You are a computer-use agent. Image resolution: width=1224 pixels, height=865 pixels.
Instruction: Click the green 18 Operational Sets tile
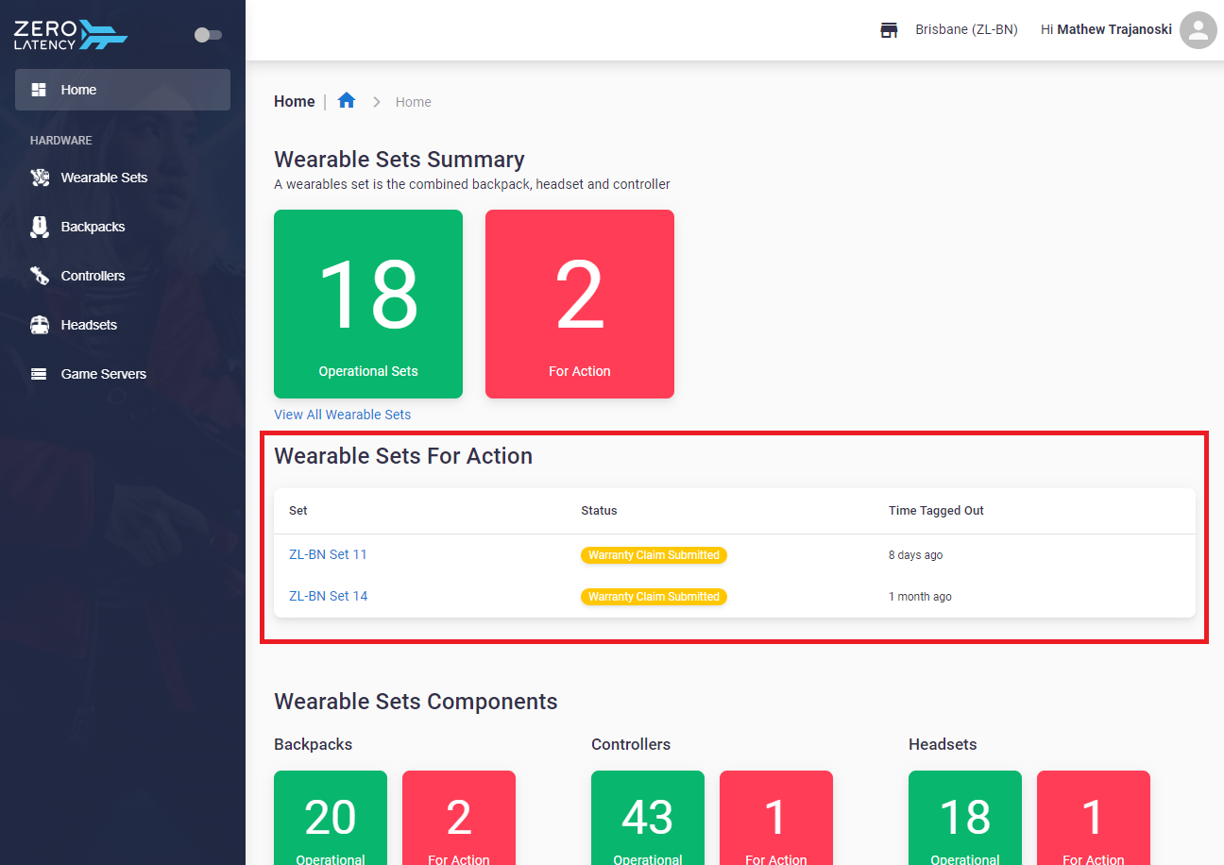point(368,304)
